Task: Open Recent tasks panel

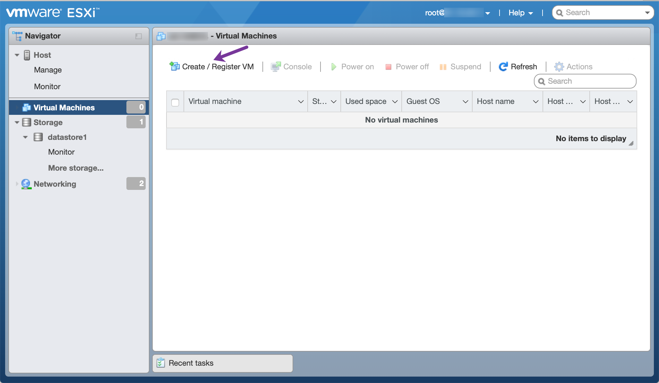Action: [191, 363]
